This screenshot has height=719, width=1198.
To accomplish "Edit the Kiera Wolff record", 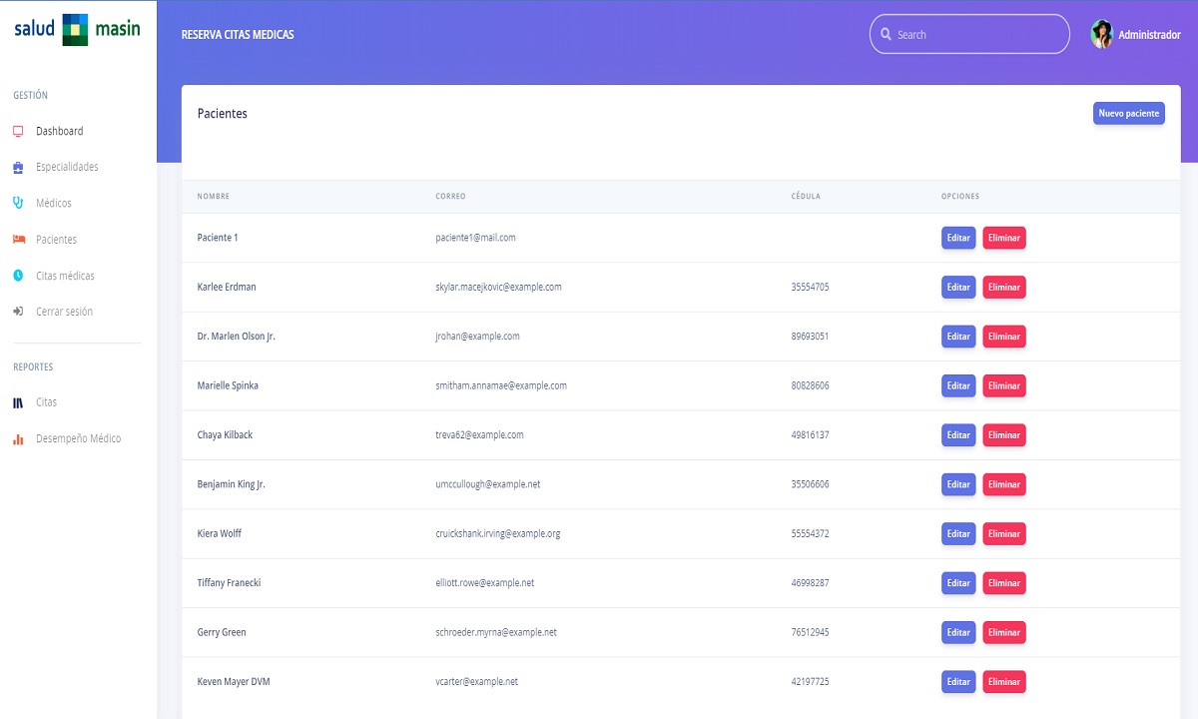I will coord(958,533).
